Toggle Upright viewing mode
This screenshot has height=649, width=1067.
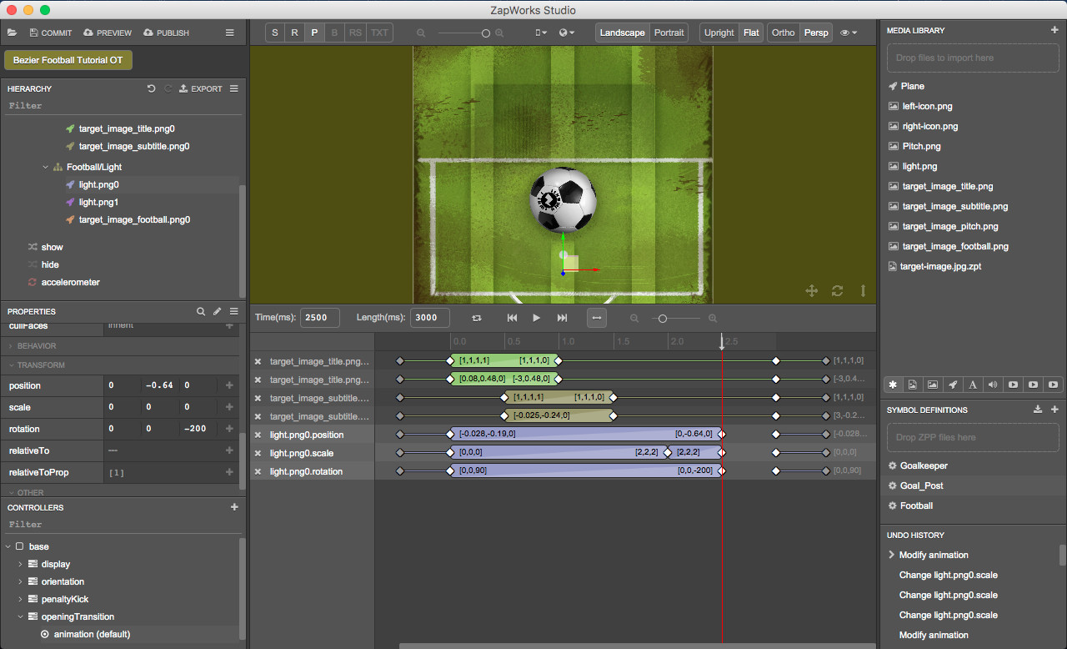point(719,32)
